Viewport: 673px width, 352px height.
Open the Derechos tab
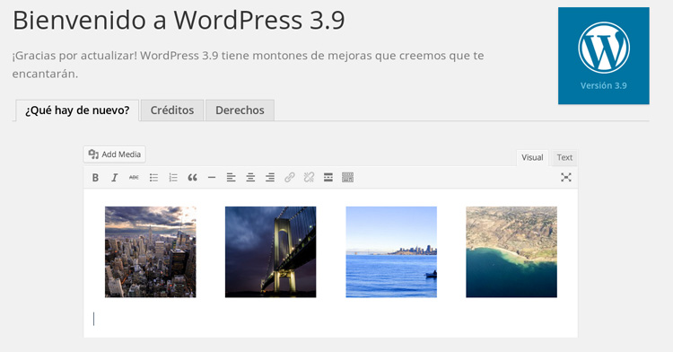point(240,110)
